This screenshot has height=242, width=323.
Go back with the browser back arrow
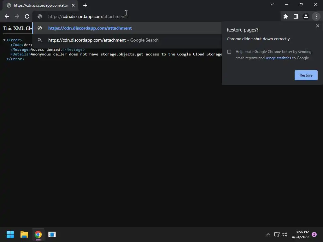7,16
